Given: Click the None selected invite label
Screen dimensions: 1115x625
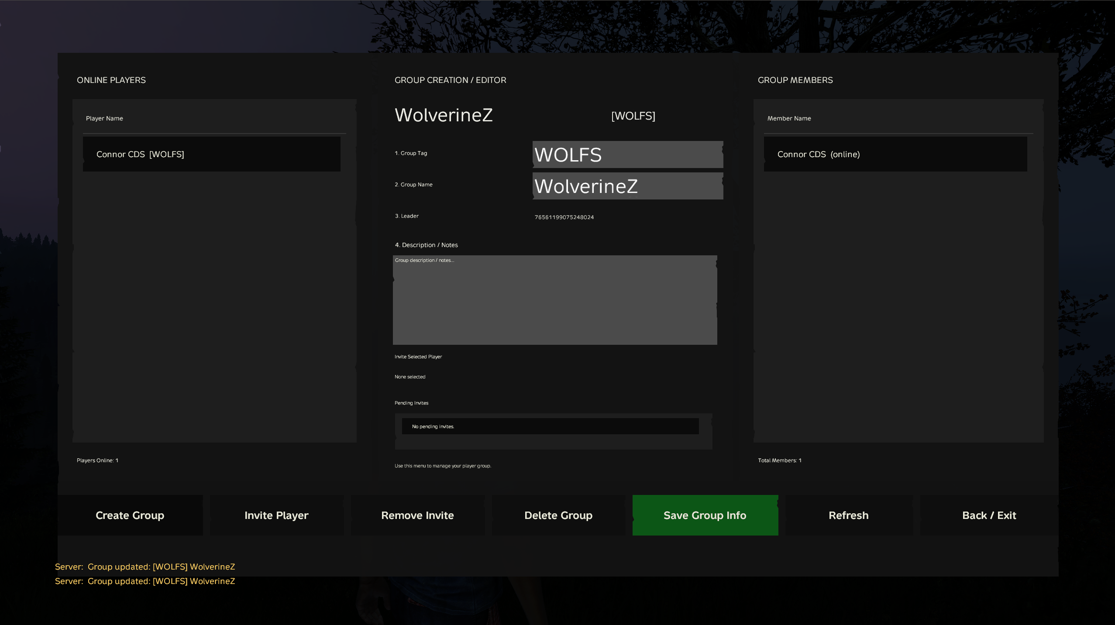Looking at the screenshot, I should tap(410, 377).
